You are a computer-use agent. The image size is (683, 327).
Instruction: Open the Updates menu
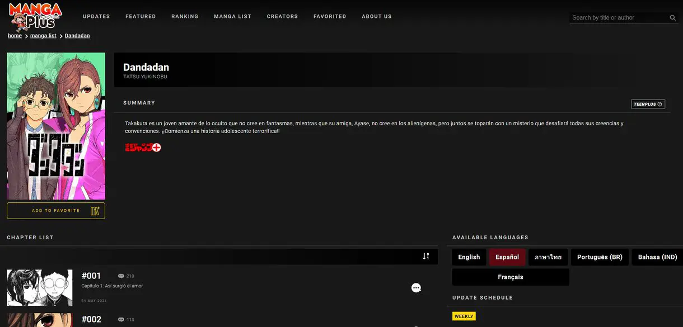[96, 17]
